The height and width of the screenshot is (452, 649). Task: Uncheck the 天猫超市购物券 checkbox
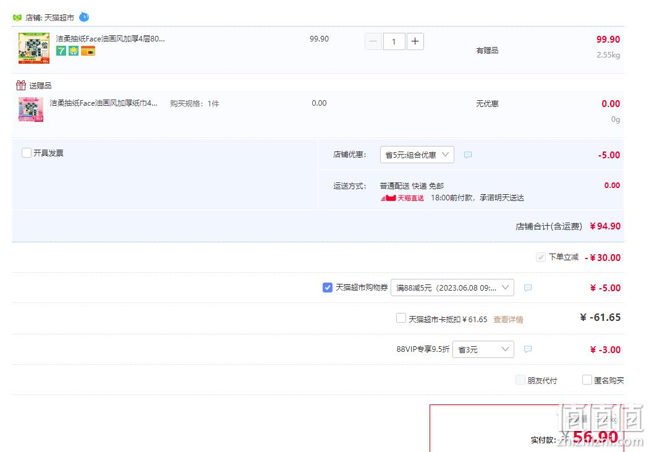327,288
